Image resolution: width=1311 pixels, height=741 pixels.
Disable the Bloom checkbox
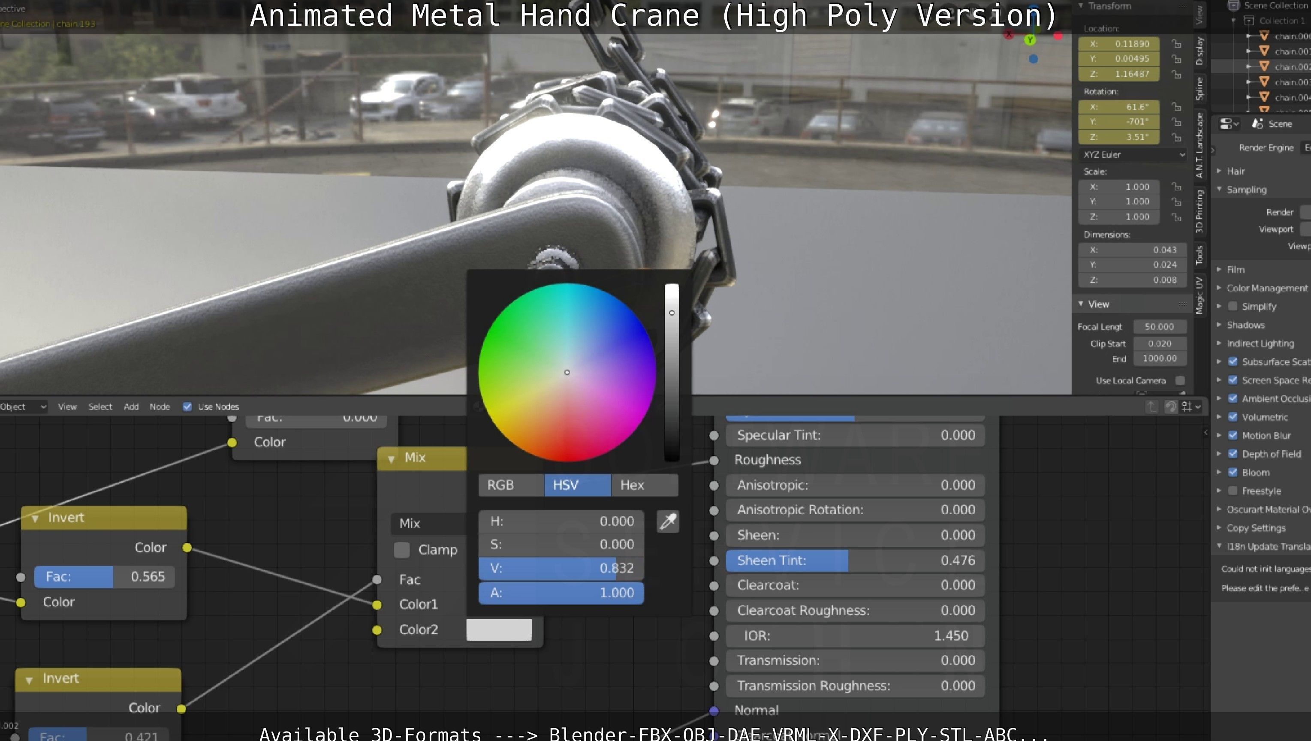[1233, 472]
